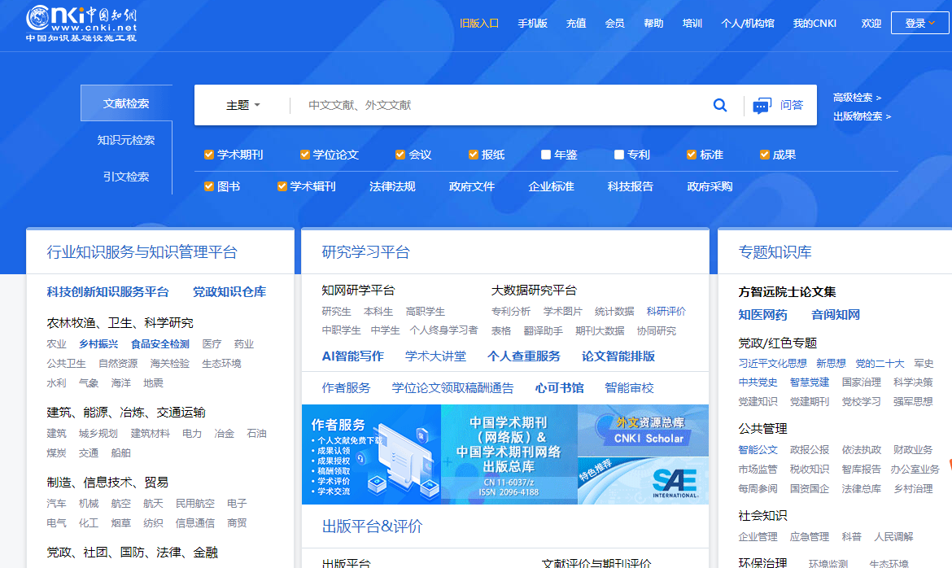Enable the 专利 checkbox
The height and width of the screenshot is (568, 952).
tap(618, 154)
